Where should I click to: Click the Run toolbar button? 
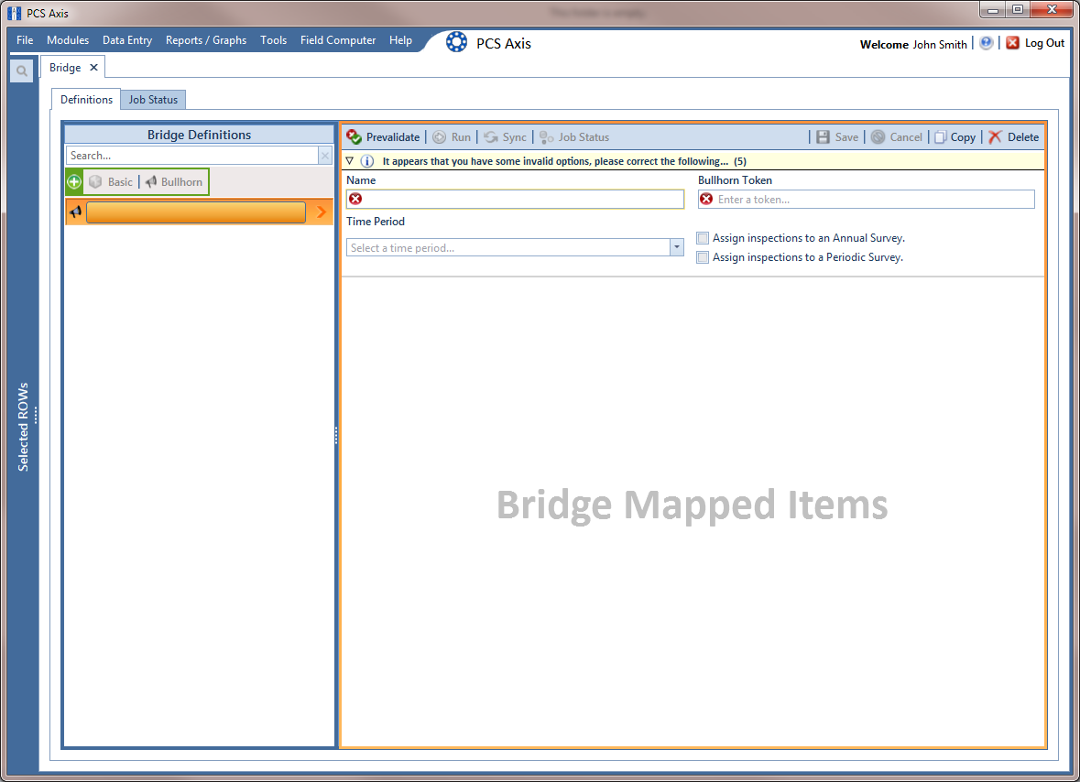(x=452, y=137)
